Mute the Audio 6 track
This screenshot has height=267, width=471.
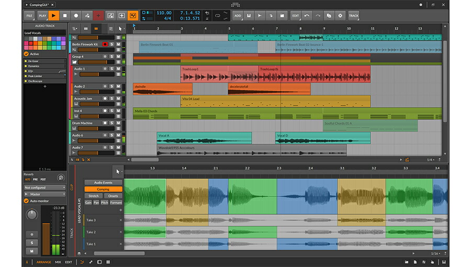coord(118,135)
